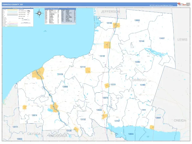Click ZIP code label 13144

coord(141,41)
